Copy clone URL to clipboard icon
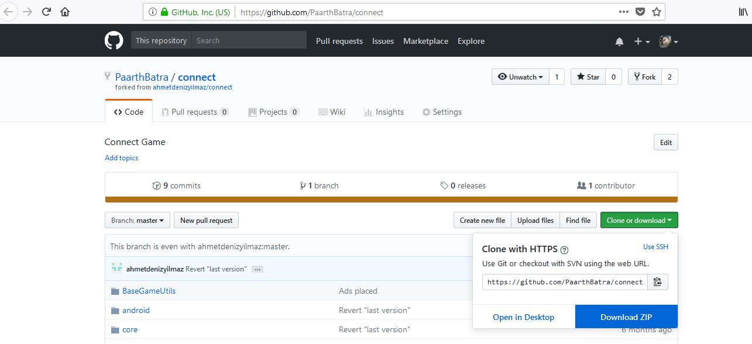This screenshot has width=752, height=344. click(657, 282)
